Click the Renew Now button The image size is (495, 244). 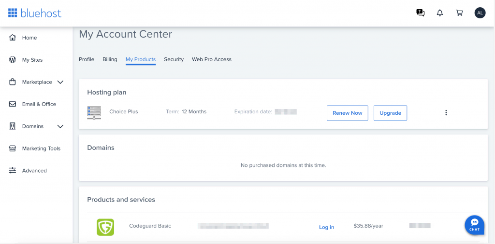348,113
